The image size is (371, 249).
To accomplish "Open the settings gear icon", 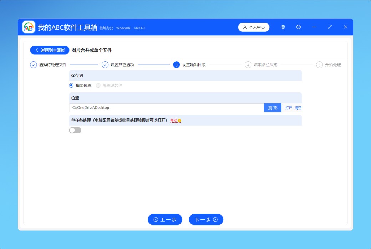I will [283, 27].
